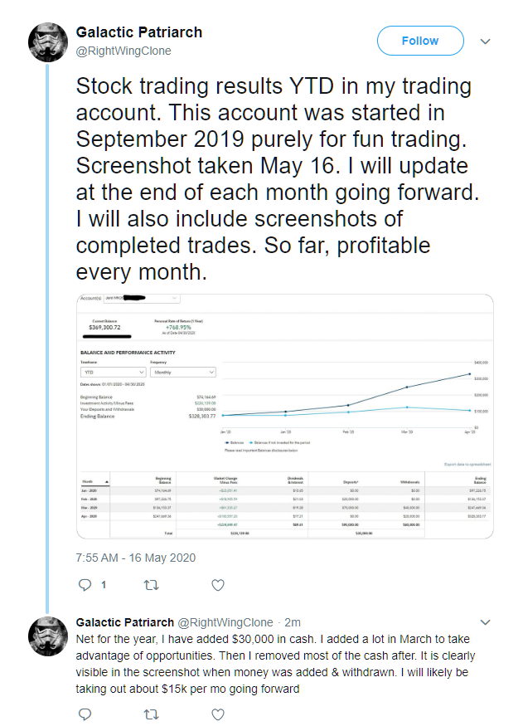Click the Follow button
The image size is (523, 726).
coord(419,41)
